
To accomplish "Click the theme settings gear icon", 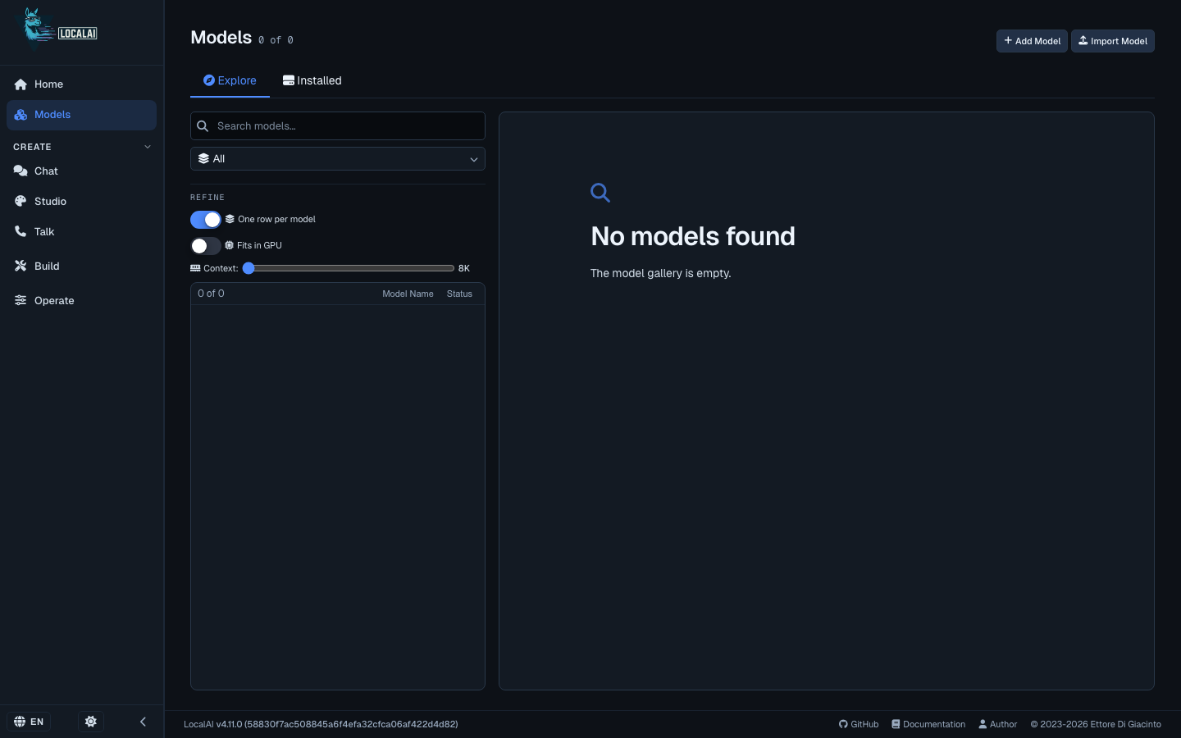I will [91, 722].
